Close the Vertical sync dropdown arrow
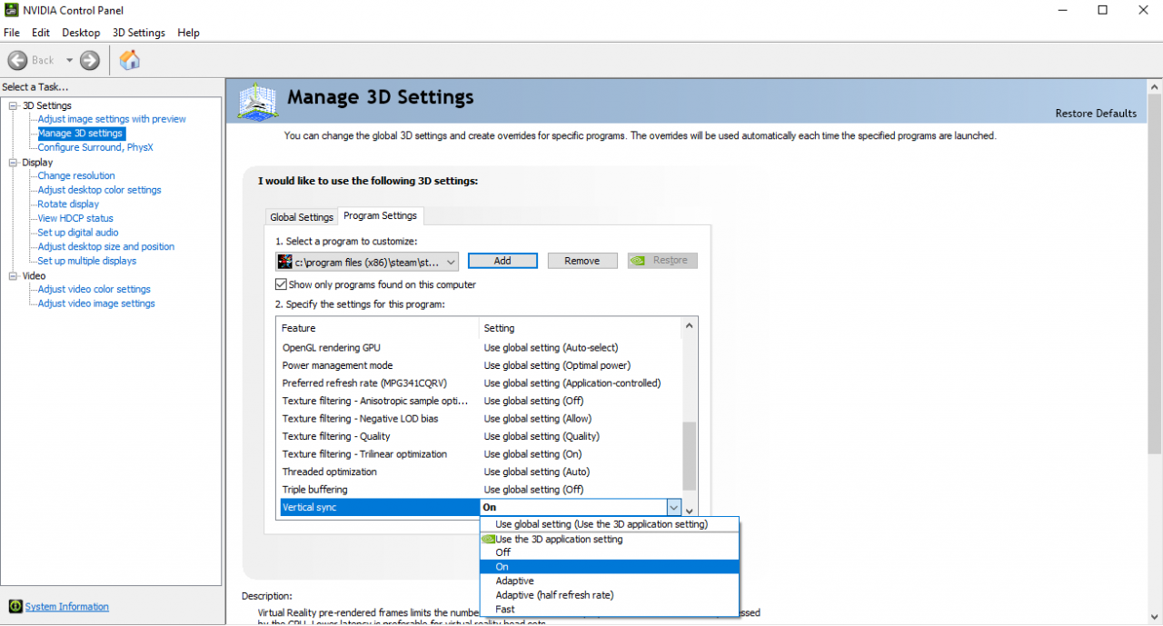 (x=673, y=508)
